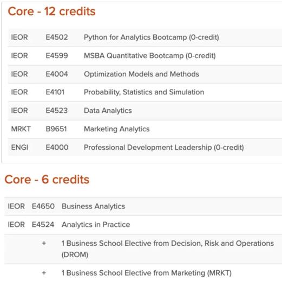Click the Python for Analytics Bootcamp row
Image resolution: width=282 pixels, height=286 pixels.
pos(145,37)
